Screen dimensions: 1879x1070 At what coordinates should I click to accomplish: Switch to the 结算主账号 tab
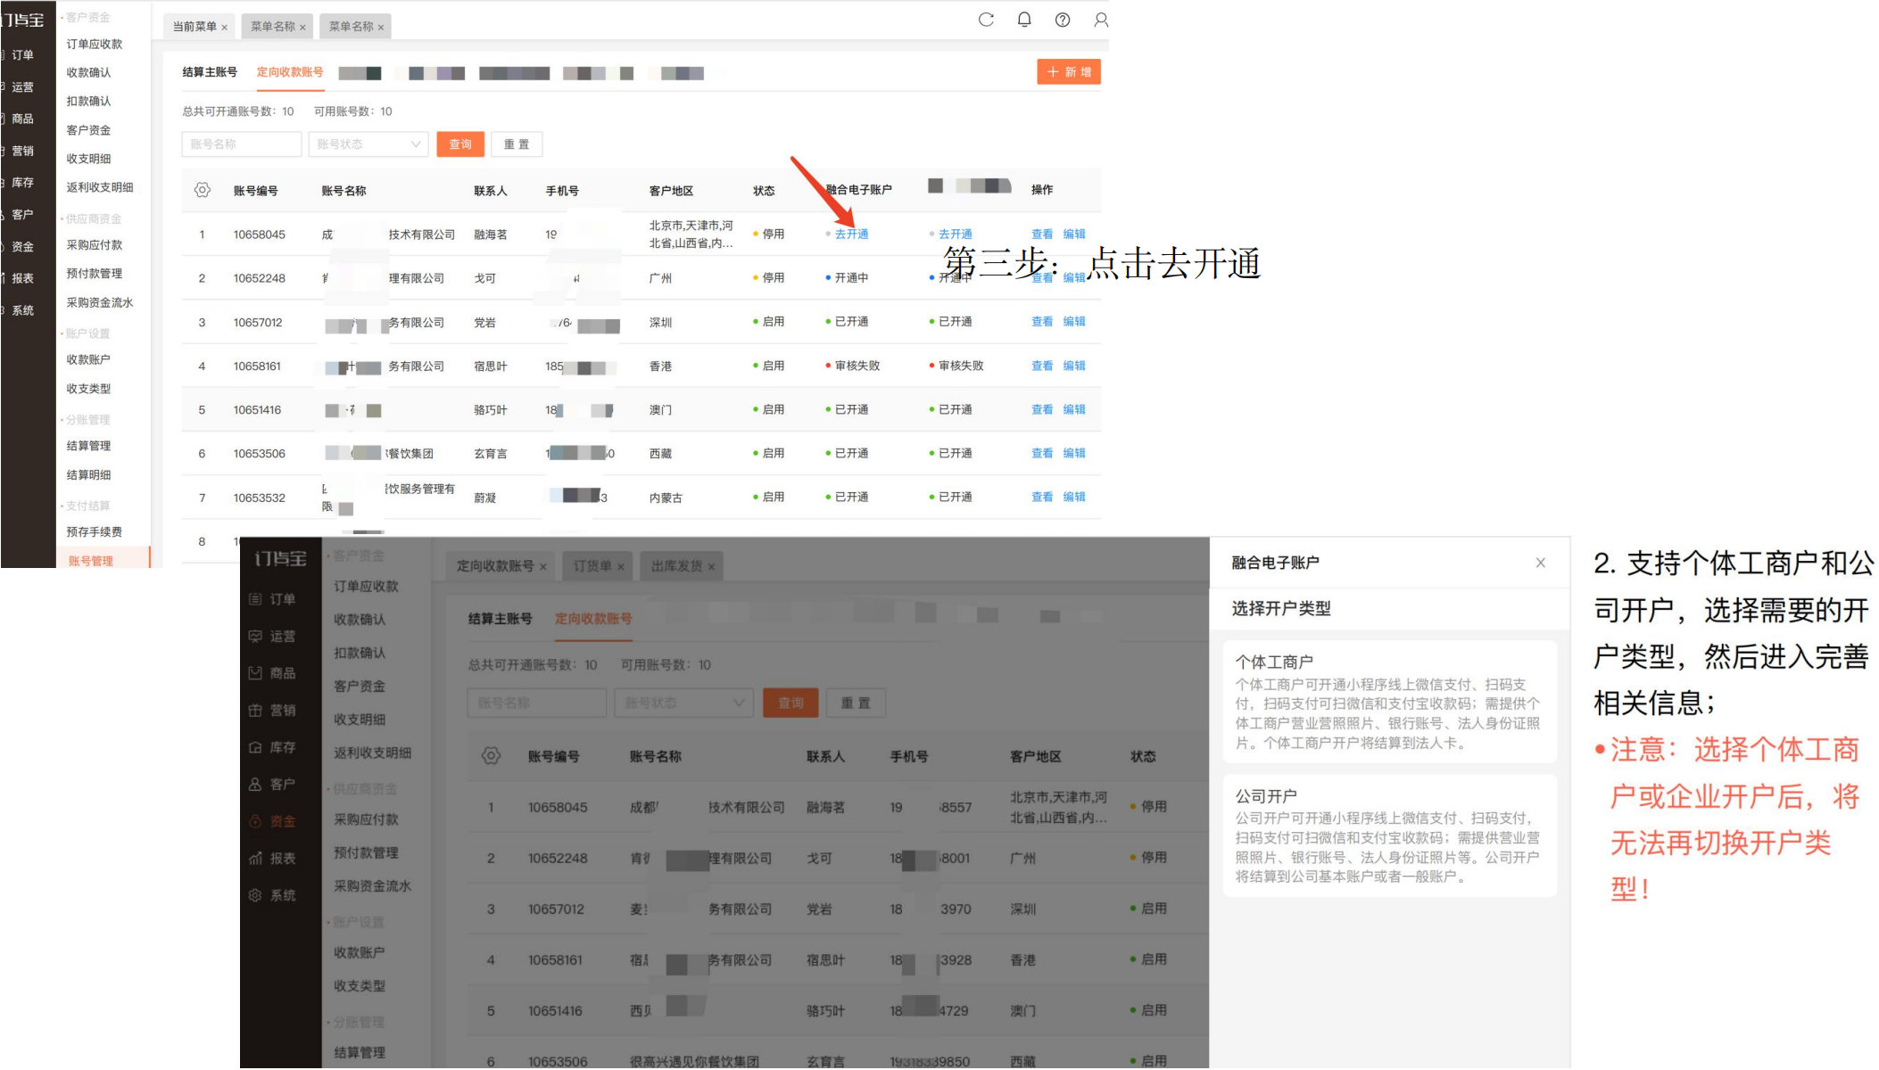coord(210,72)
